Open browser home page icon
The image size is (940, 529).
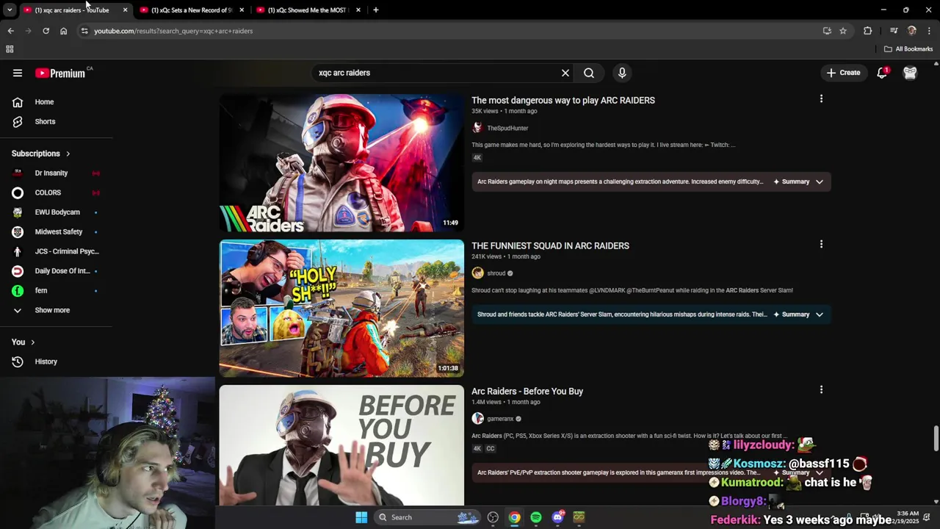pyautogui.click(x=63, y=31)
